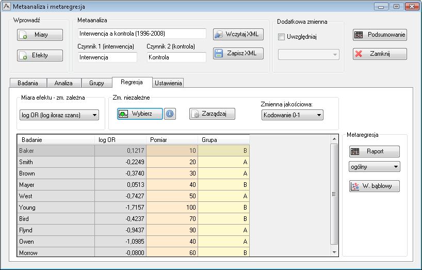The width and height of the screenshot is (422, 270).
Task: Click the Efekty add-effects button
Action: pyautogui.click(x=40, y=55)
